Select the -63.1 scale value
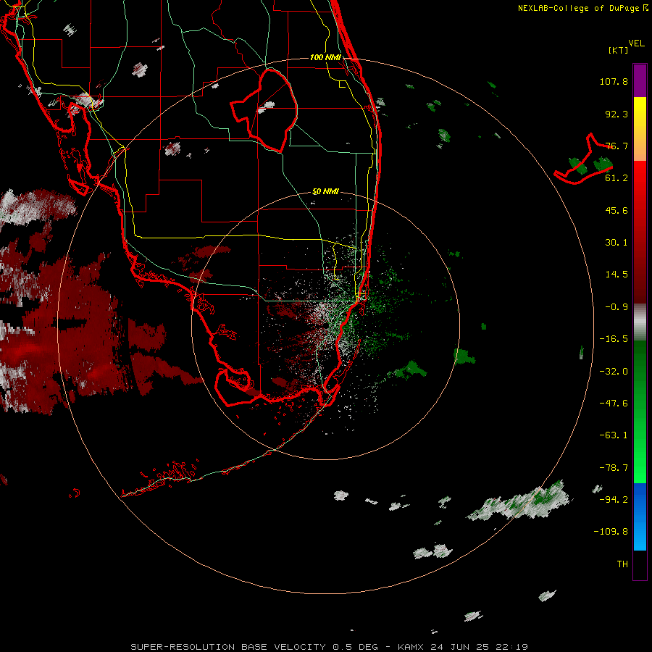 point(614,435)
